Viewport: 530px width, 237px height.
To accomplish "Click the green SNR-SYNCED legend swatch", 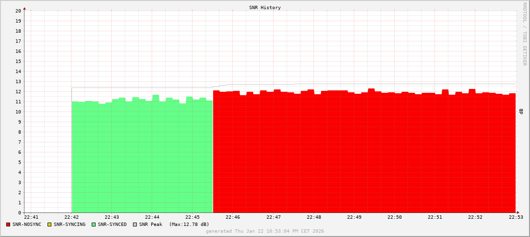I will 94,225.
